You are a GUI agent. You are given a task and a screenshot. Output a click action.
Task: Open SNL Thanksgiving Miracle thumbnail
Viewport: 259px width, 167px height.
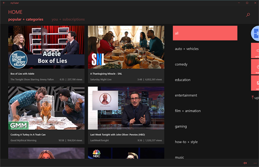[126, 47]
